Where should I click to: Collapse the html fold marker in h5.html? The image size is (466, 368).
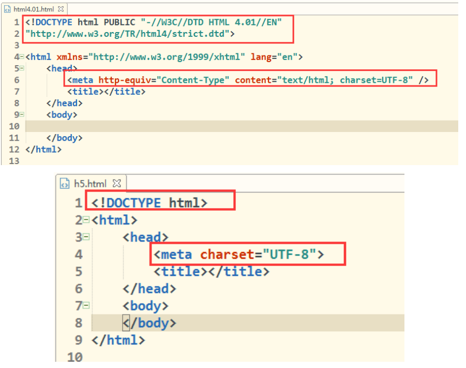coord(86,220)
